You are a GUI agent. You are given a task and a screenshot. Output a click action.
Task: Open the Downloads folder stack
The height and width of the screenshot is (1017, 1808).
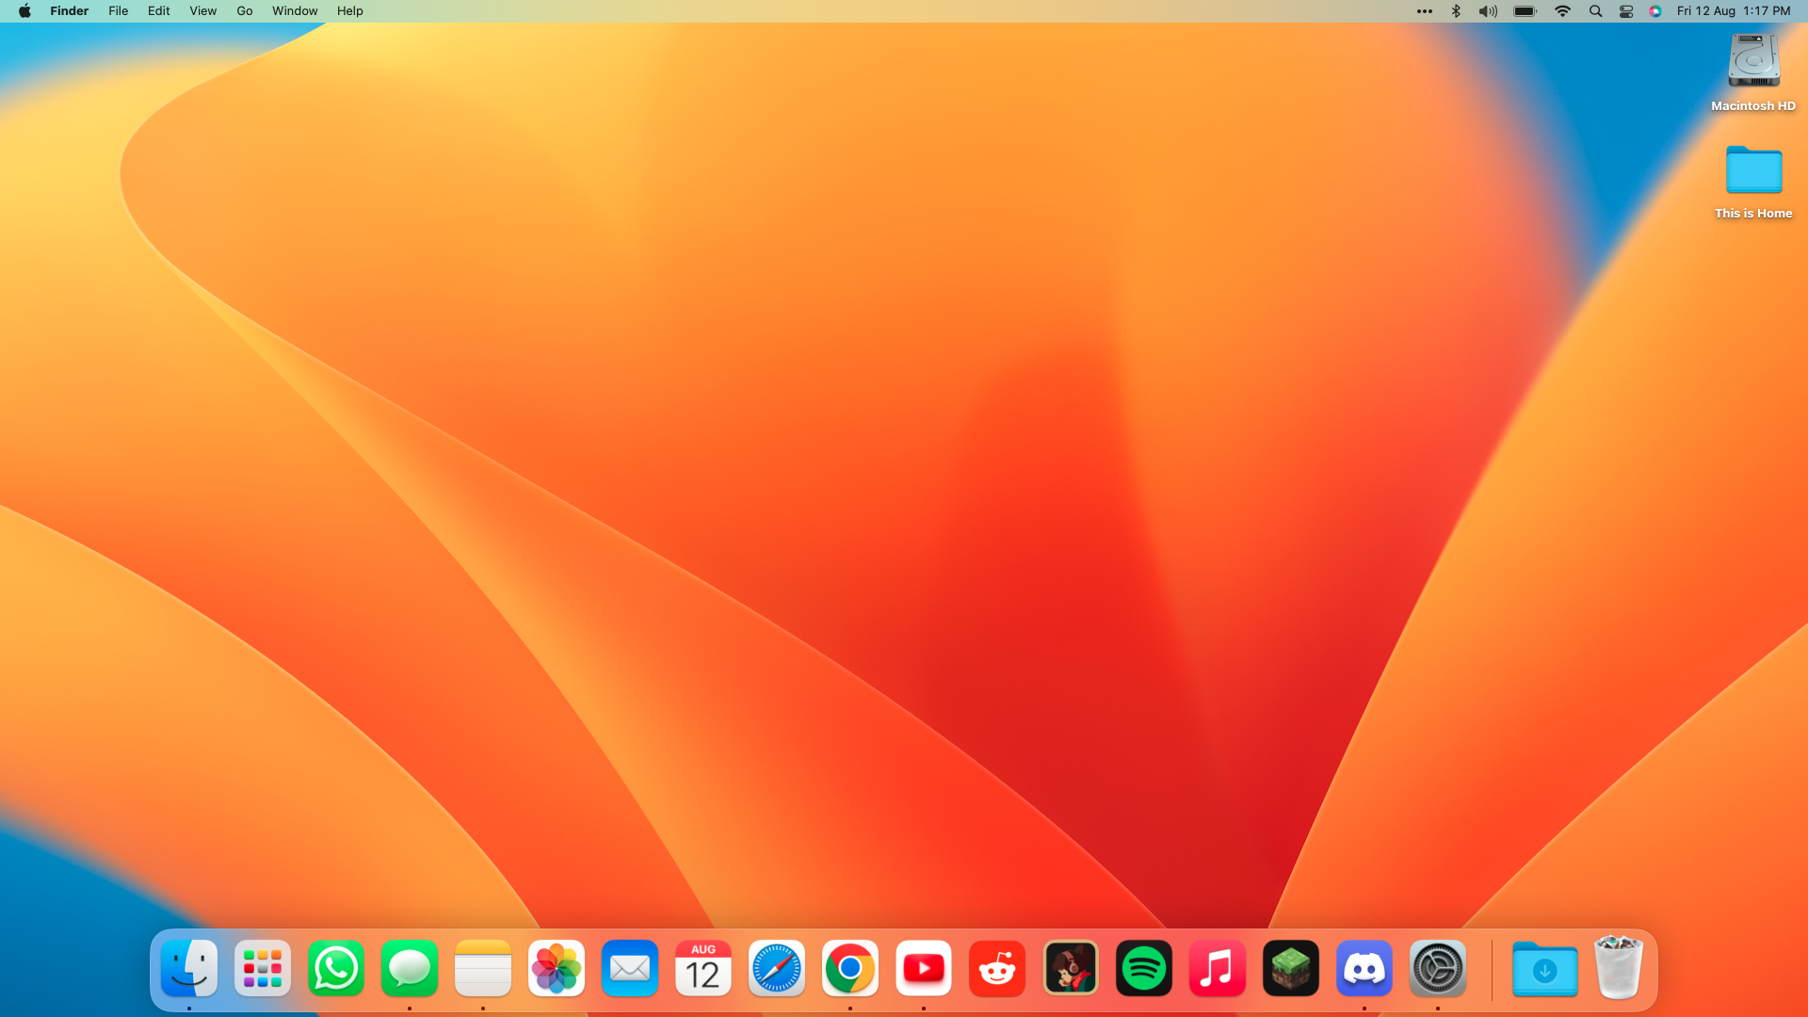point(1545,968)
